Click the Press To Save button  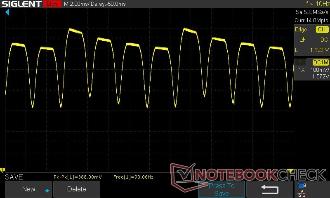pos(222,189)
